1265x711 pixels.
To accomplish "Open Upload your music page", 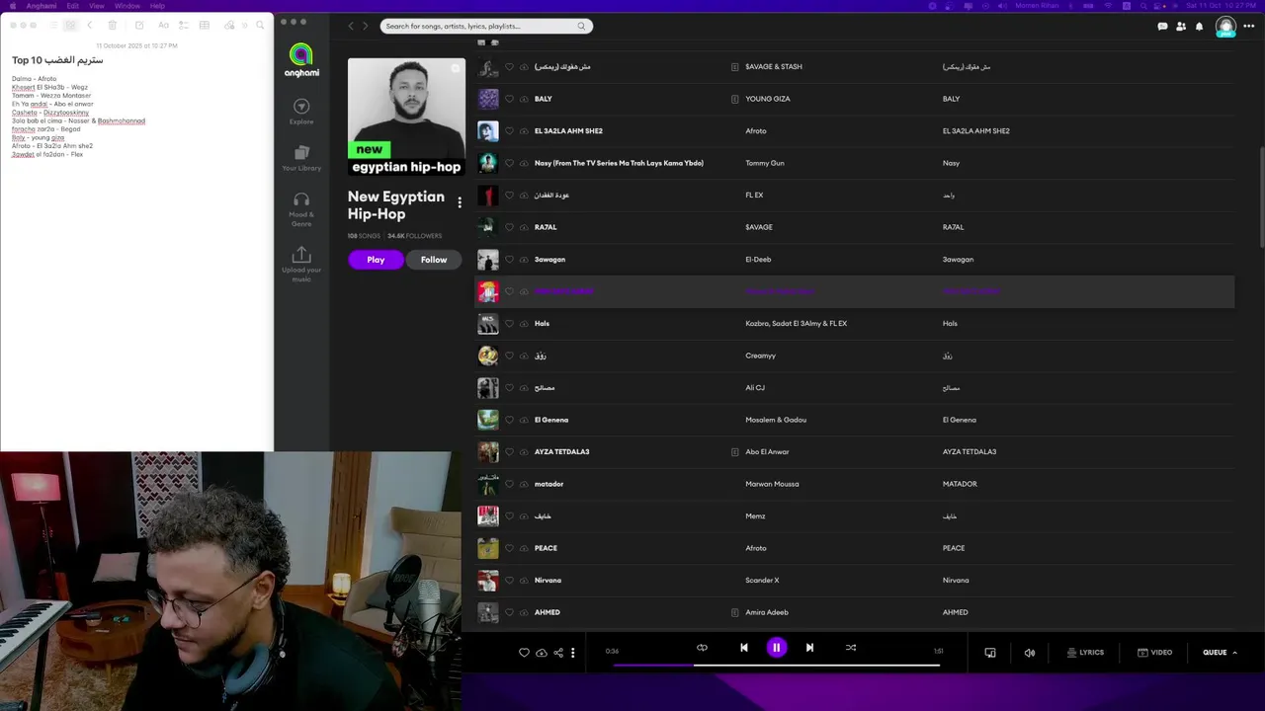I will point(301,265).
